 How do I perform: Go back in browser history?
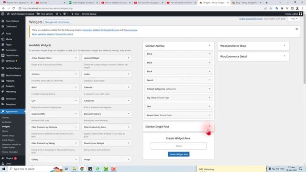click(3, 9)
